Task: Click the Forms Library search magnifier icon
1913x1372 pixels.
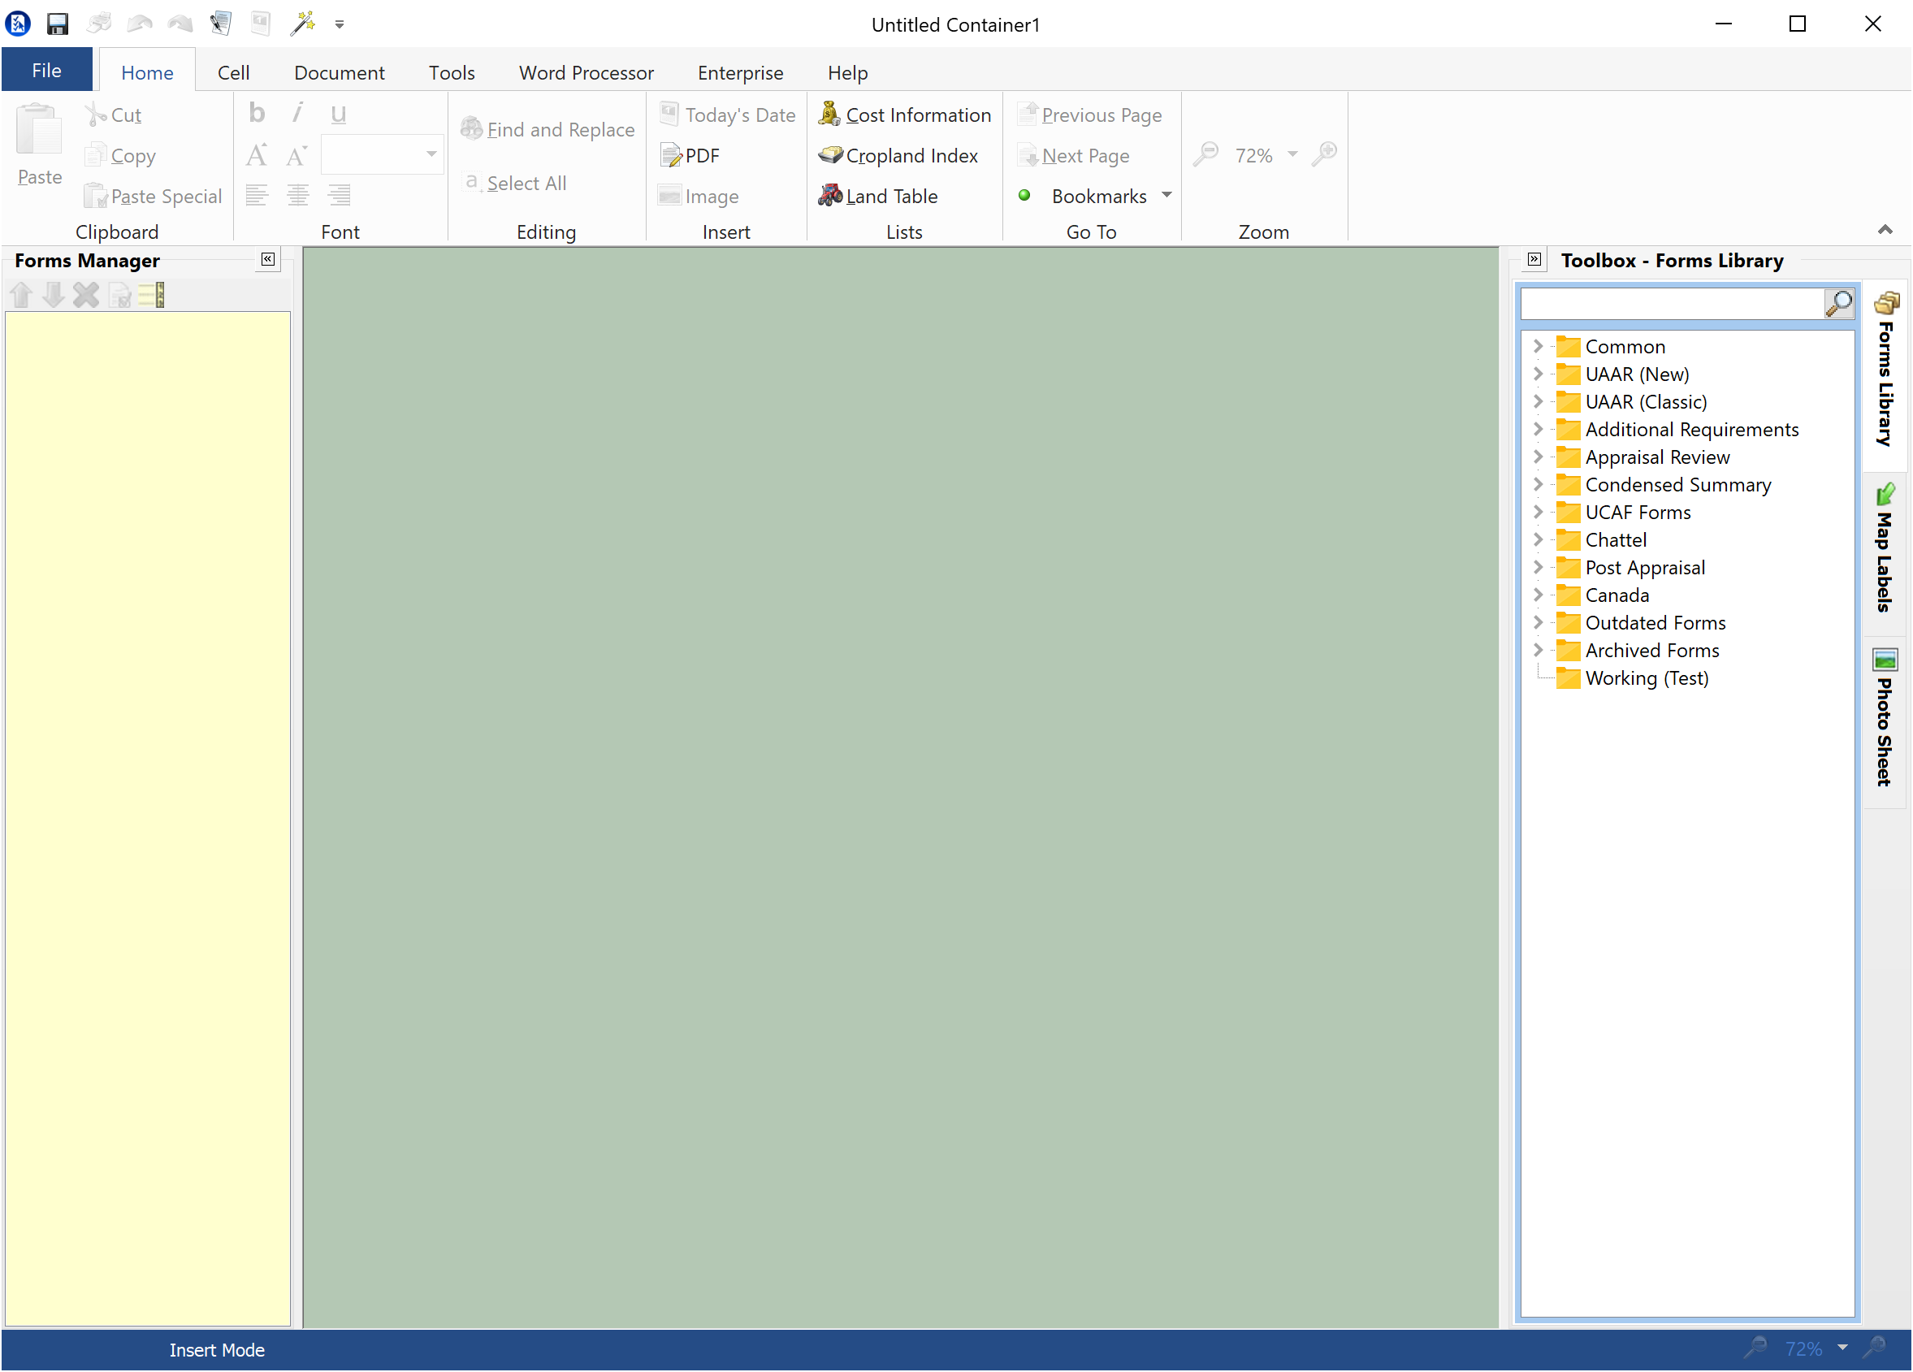Action: pyautogui.click(x=1838, y=304)
